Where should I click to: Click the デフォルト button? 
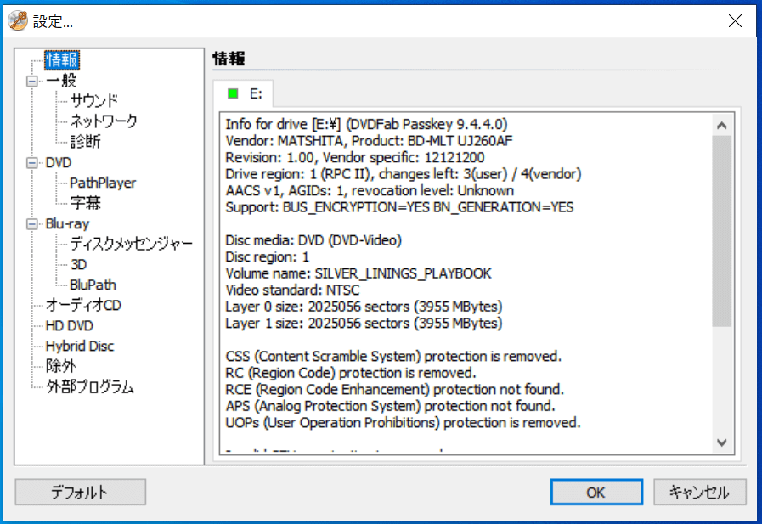[81, 492]
